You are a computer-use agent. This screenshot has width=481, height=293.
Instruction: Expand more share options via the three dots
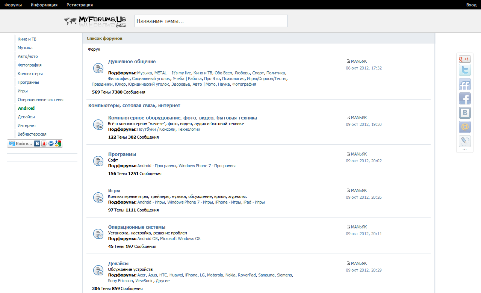(464, 150)
